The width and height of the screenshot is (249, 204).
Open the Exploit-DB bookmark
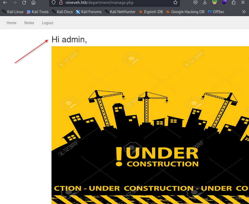(151, 12)
